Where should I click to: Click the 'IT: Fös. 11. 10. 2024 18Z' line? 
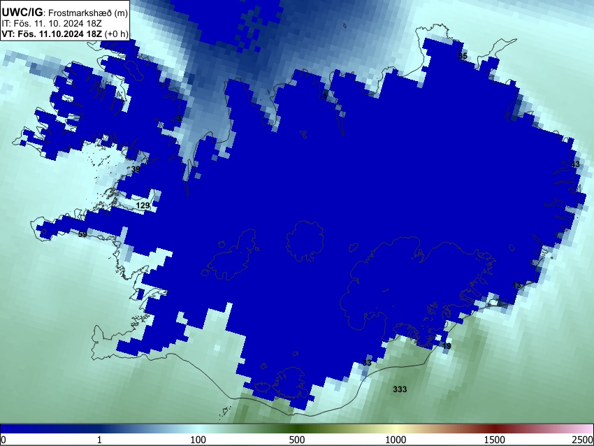pyautogui.click(x=52, y=24)
